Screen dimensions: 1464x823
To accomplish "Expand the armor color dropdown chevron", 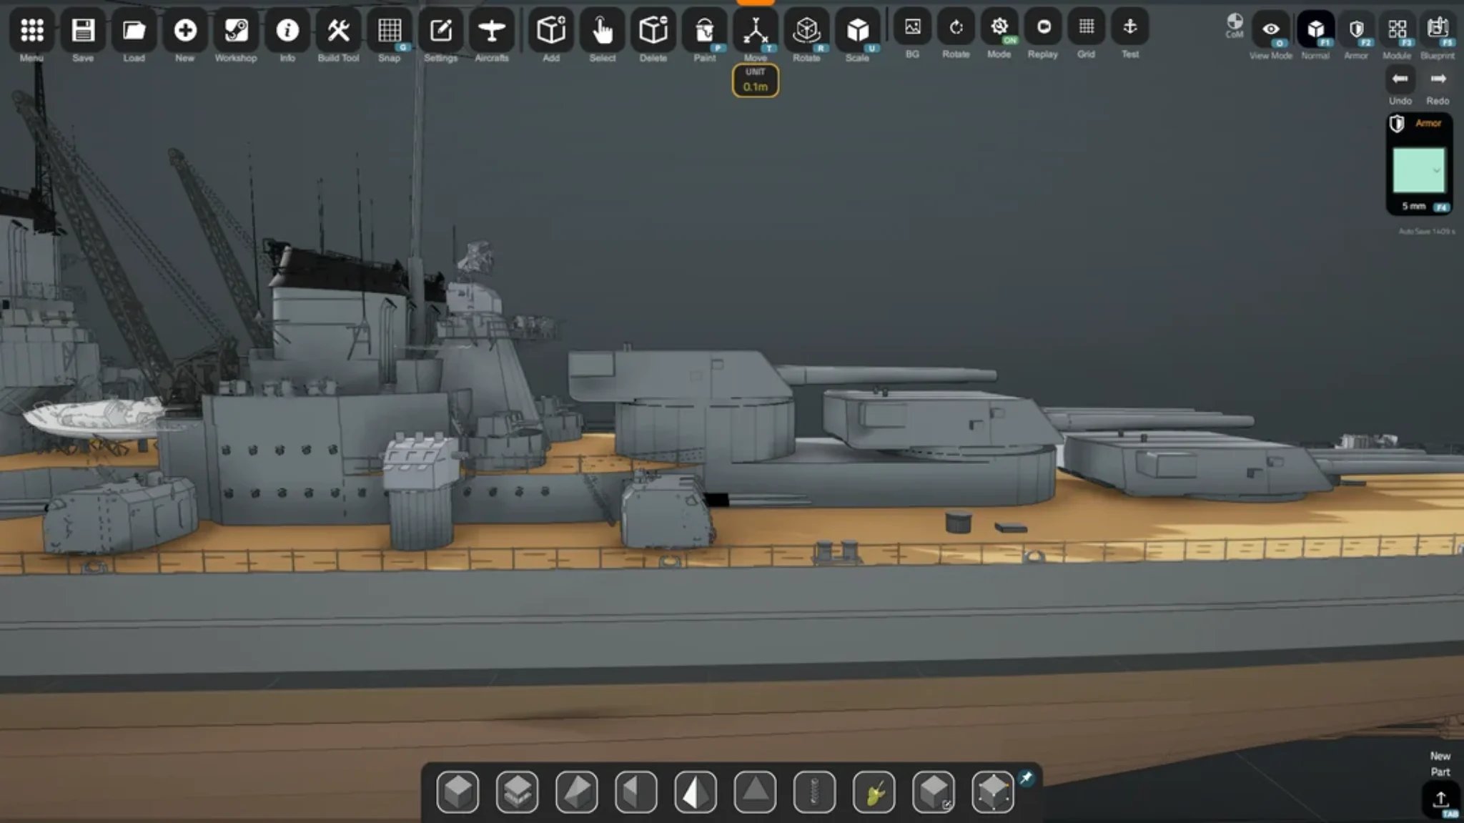I will pyautogui.click(x=1436, y=170).
